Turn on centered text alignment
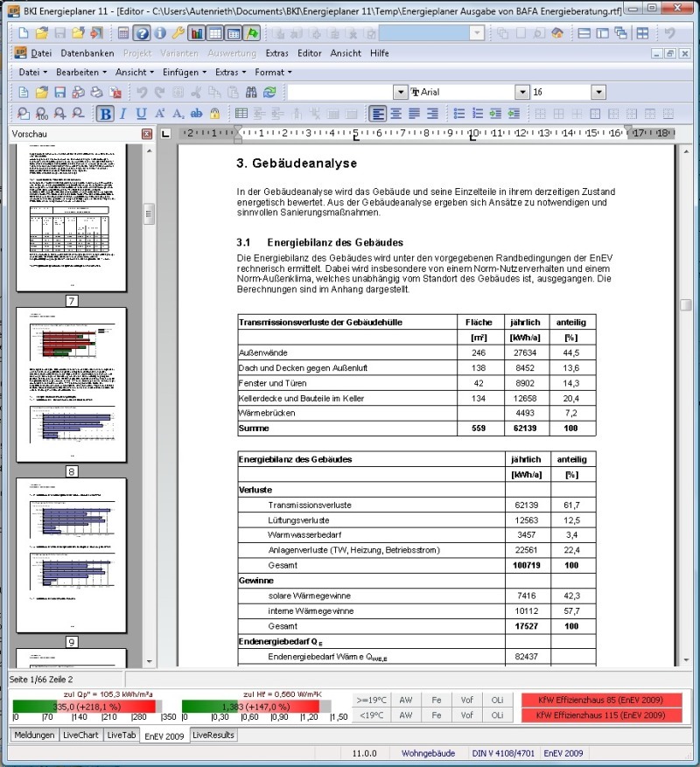 396,114
